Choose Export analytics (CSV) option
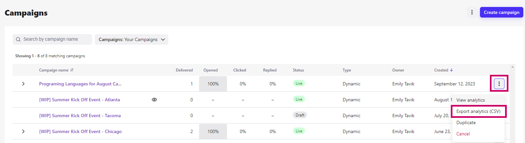Image resolution: width=525 pixels, height=143 pixels. click(x=478, y=111)
